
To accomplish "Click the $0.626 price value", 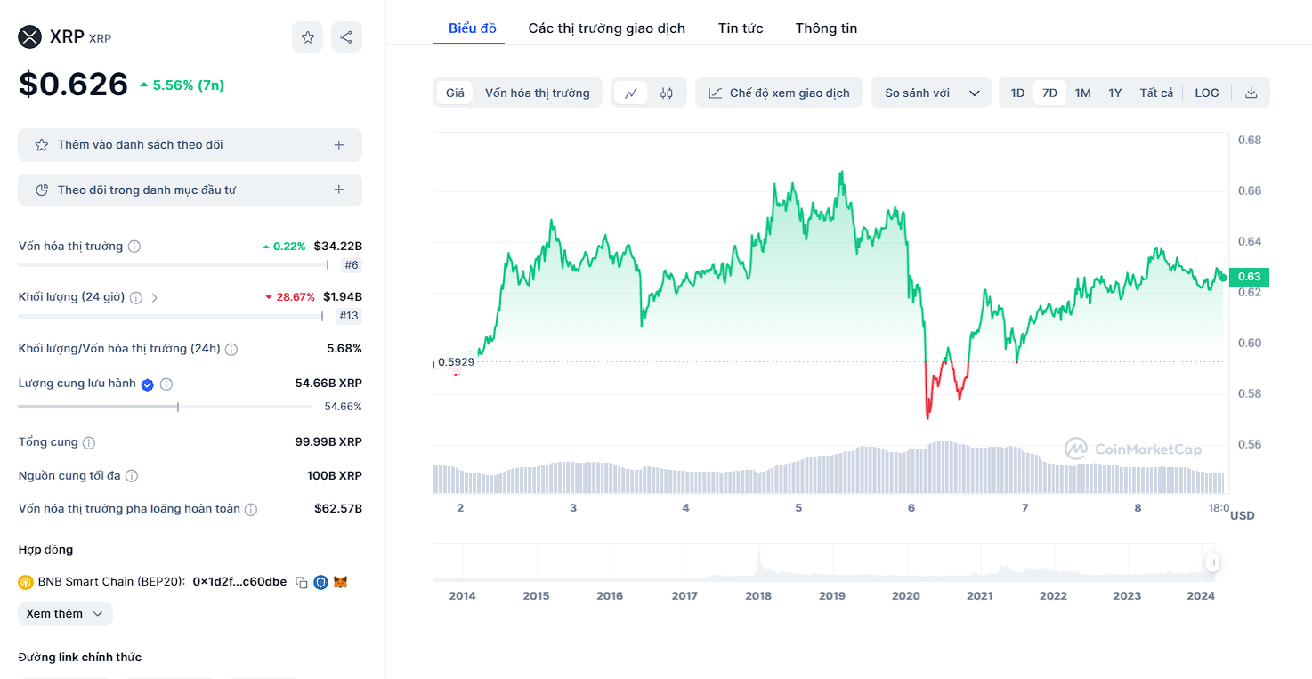I will 74,85.
